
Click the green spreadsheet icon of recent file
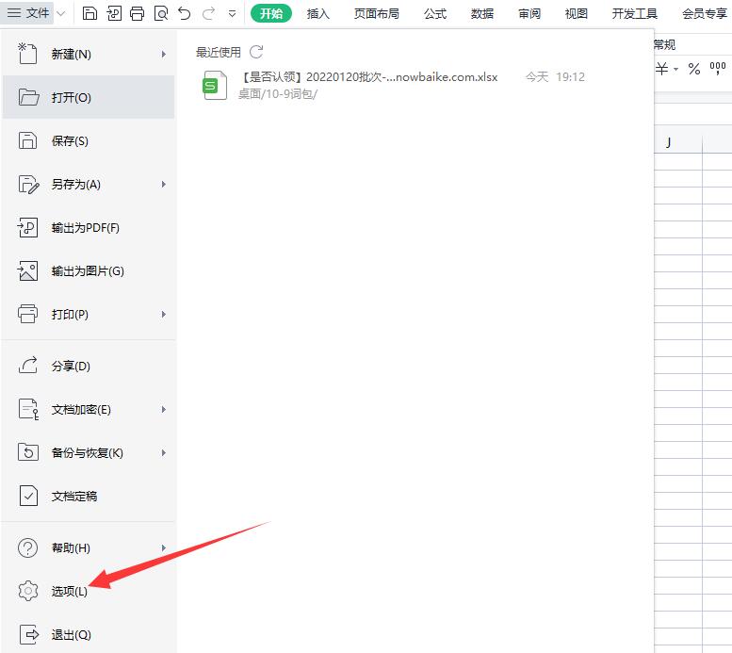coord(214,85)
